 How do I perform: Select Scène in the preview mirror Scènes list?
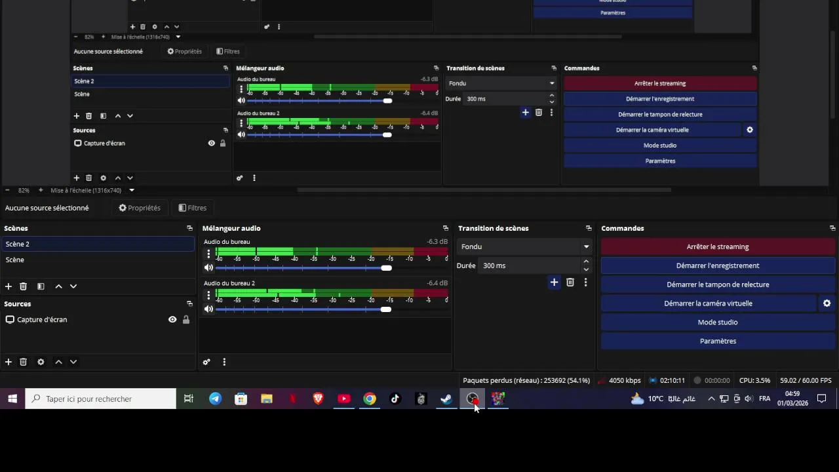coord(151,94)
